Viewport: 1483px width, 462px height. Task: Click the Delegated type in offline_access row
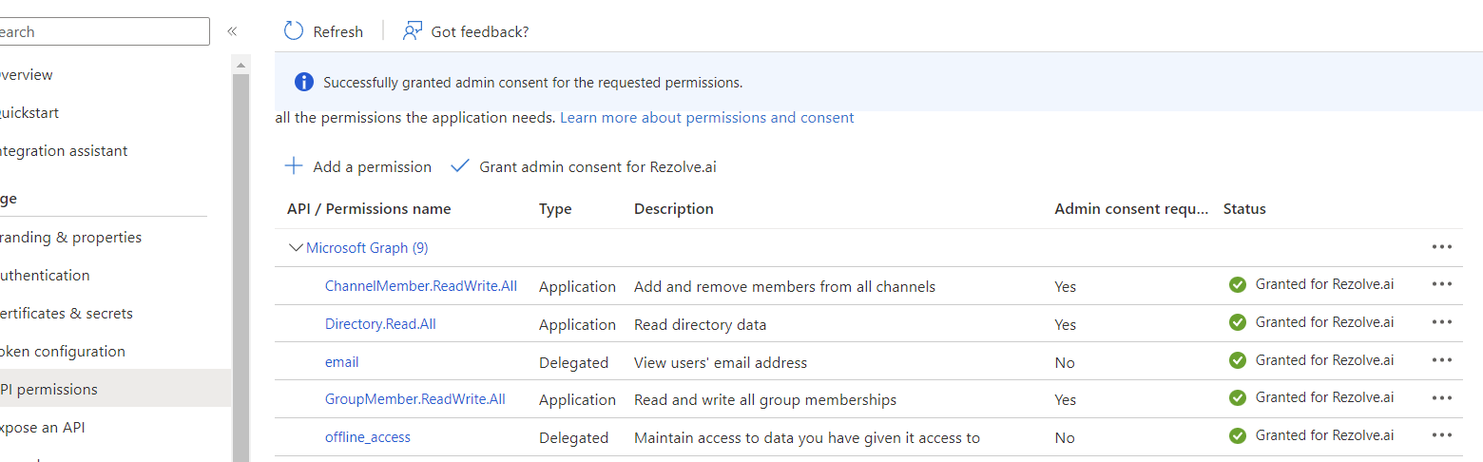[573, 437]
